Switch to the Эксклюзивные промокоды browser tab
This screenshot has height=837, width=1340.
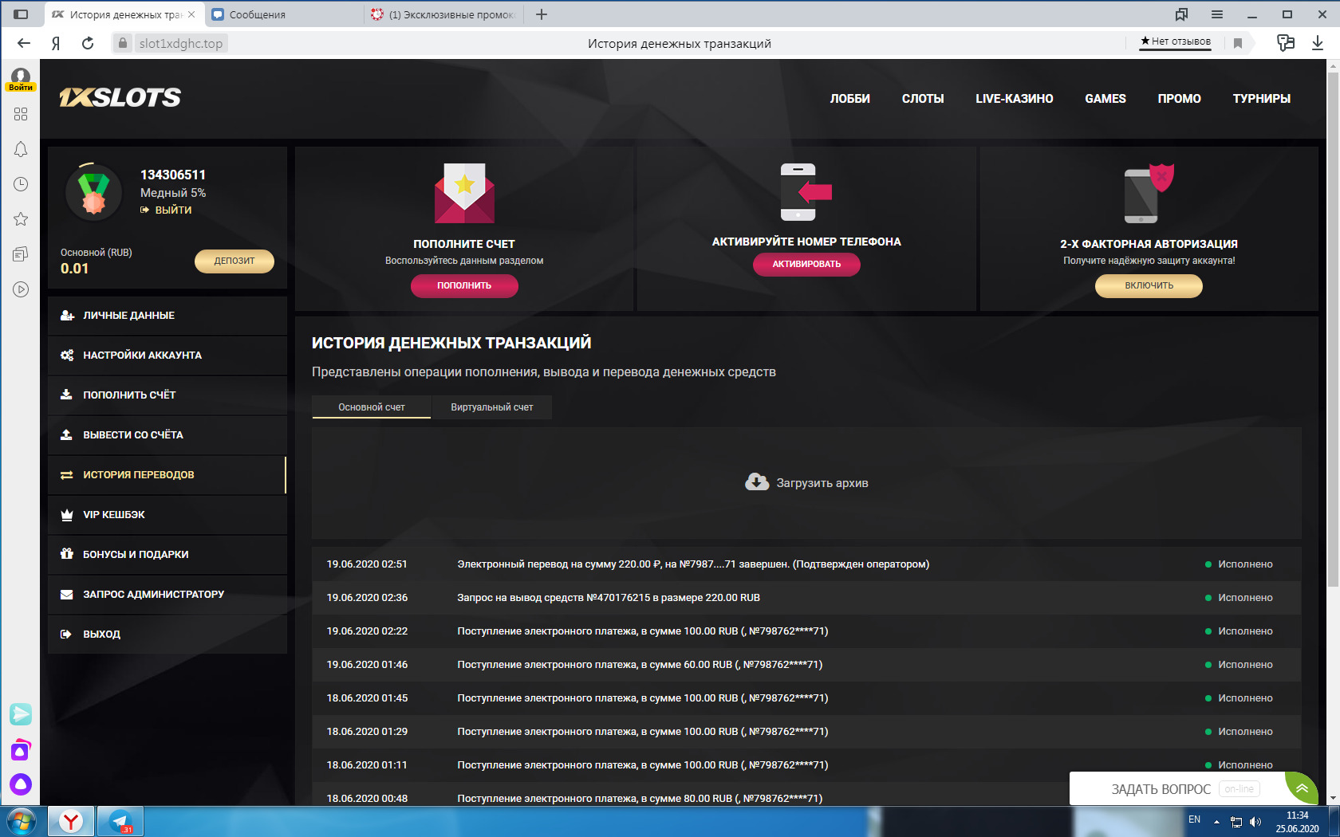coord(443,14)
